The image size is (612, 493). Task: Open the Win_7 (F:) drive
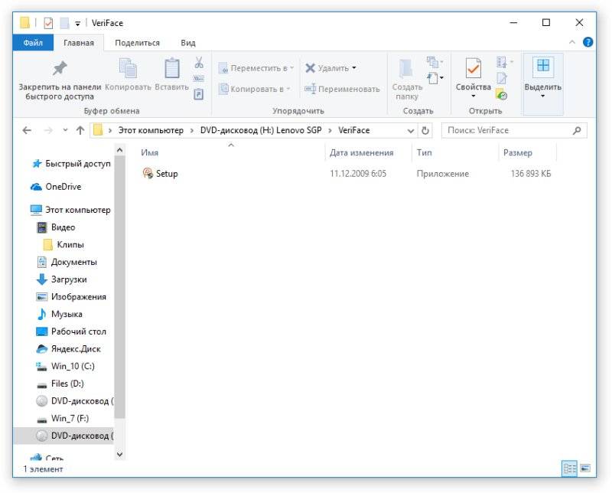pyautogui.click(x=63, y=419)
